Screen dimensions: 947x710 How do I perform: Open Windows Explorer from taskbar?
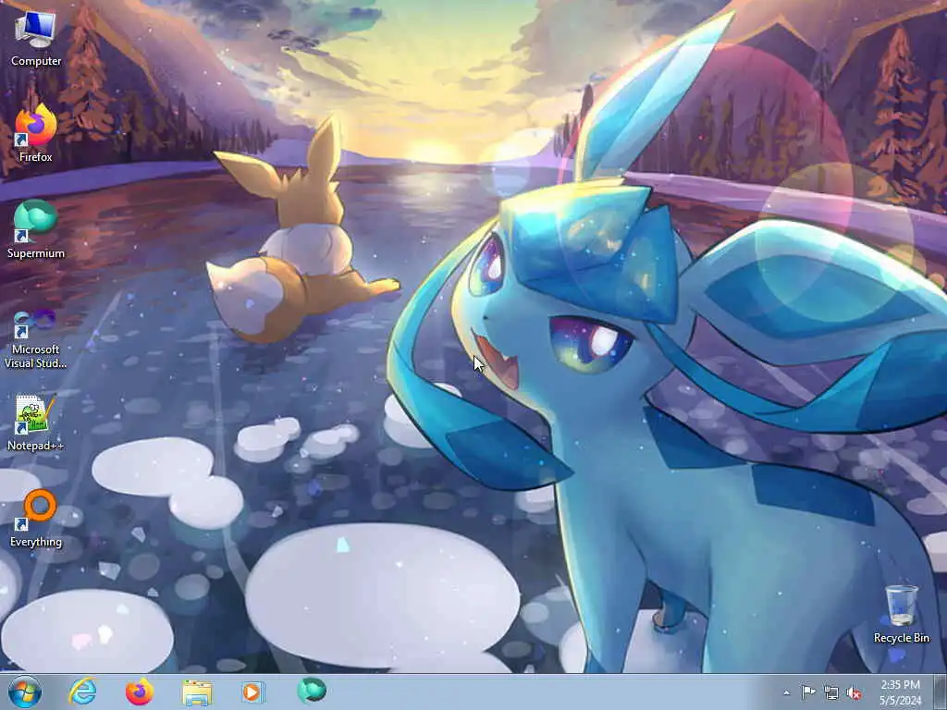pyautogui.click(x=197, y=692)
